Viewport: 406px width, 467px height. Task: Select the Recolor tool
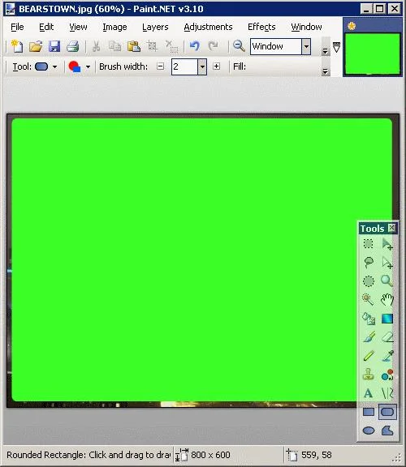pos(387,375)
